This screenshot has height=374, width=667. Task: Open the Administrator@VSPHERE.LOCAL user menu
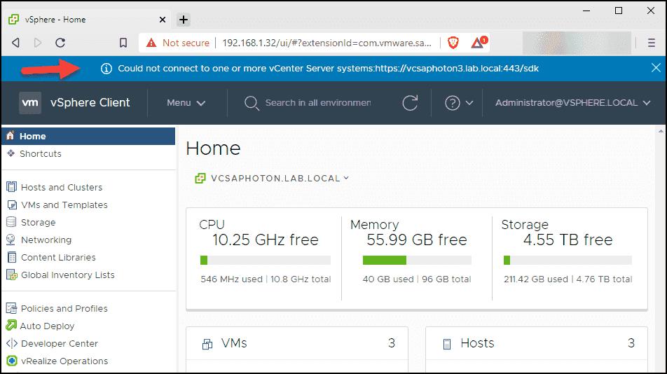pos(572,103)
